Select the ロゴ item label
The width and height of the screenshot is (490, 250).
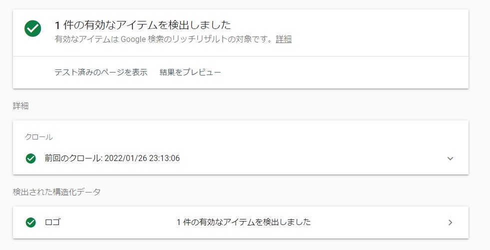tap(52, 222)
